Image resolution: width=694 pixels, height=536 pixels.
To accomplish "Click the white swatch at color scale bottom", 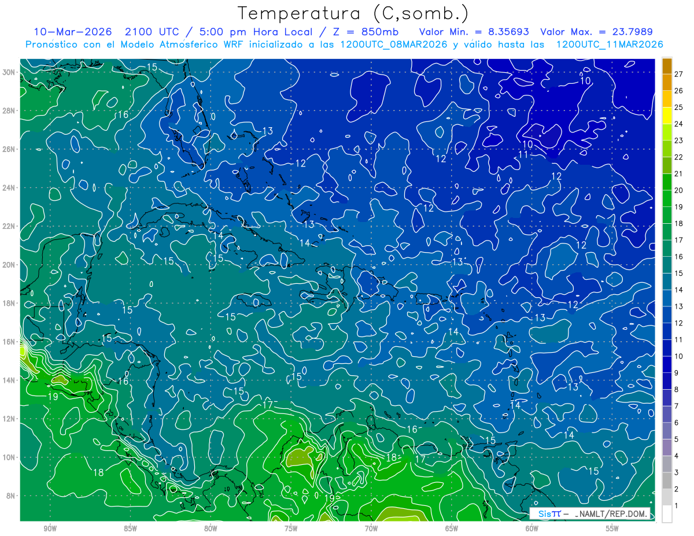I will [667, 514].
